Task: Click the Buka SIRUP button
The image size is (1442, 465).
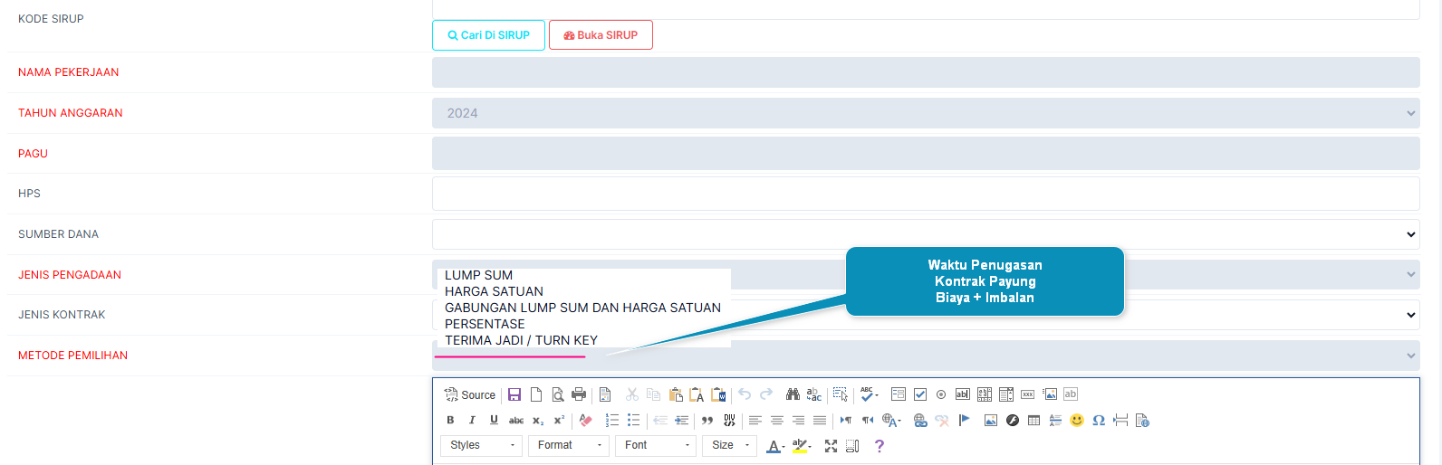Action: tap(601, 35)
